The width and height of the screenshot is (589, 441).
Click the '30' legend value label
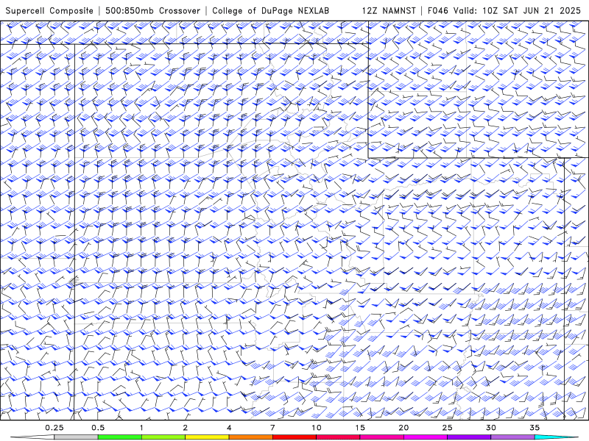(x=491, y=428)
